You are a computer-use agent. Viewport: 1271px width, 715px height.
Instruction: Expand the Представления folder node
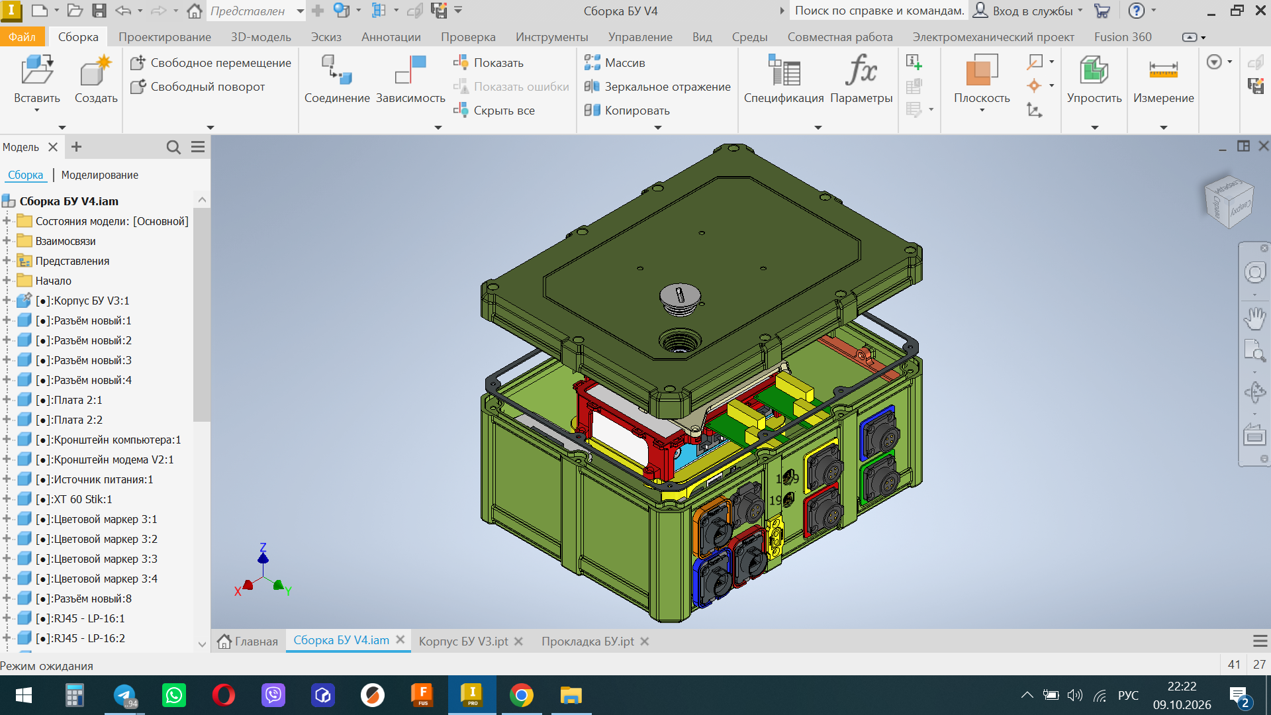7,261
